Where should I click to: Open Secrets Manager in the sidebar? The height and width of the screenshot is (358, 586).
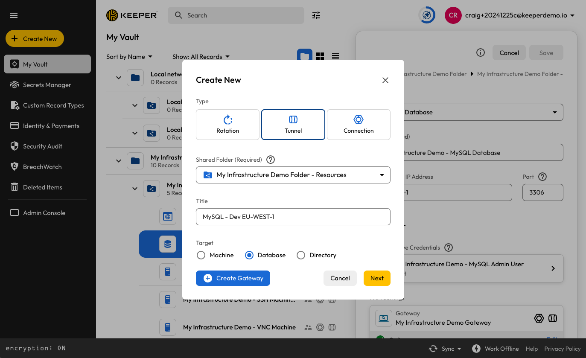tap(47, 85)
